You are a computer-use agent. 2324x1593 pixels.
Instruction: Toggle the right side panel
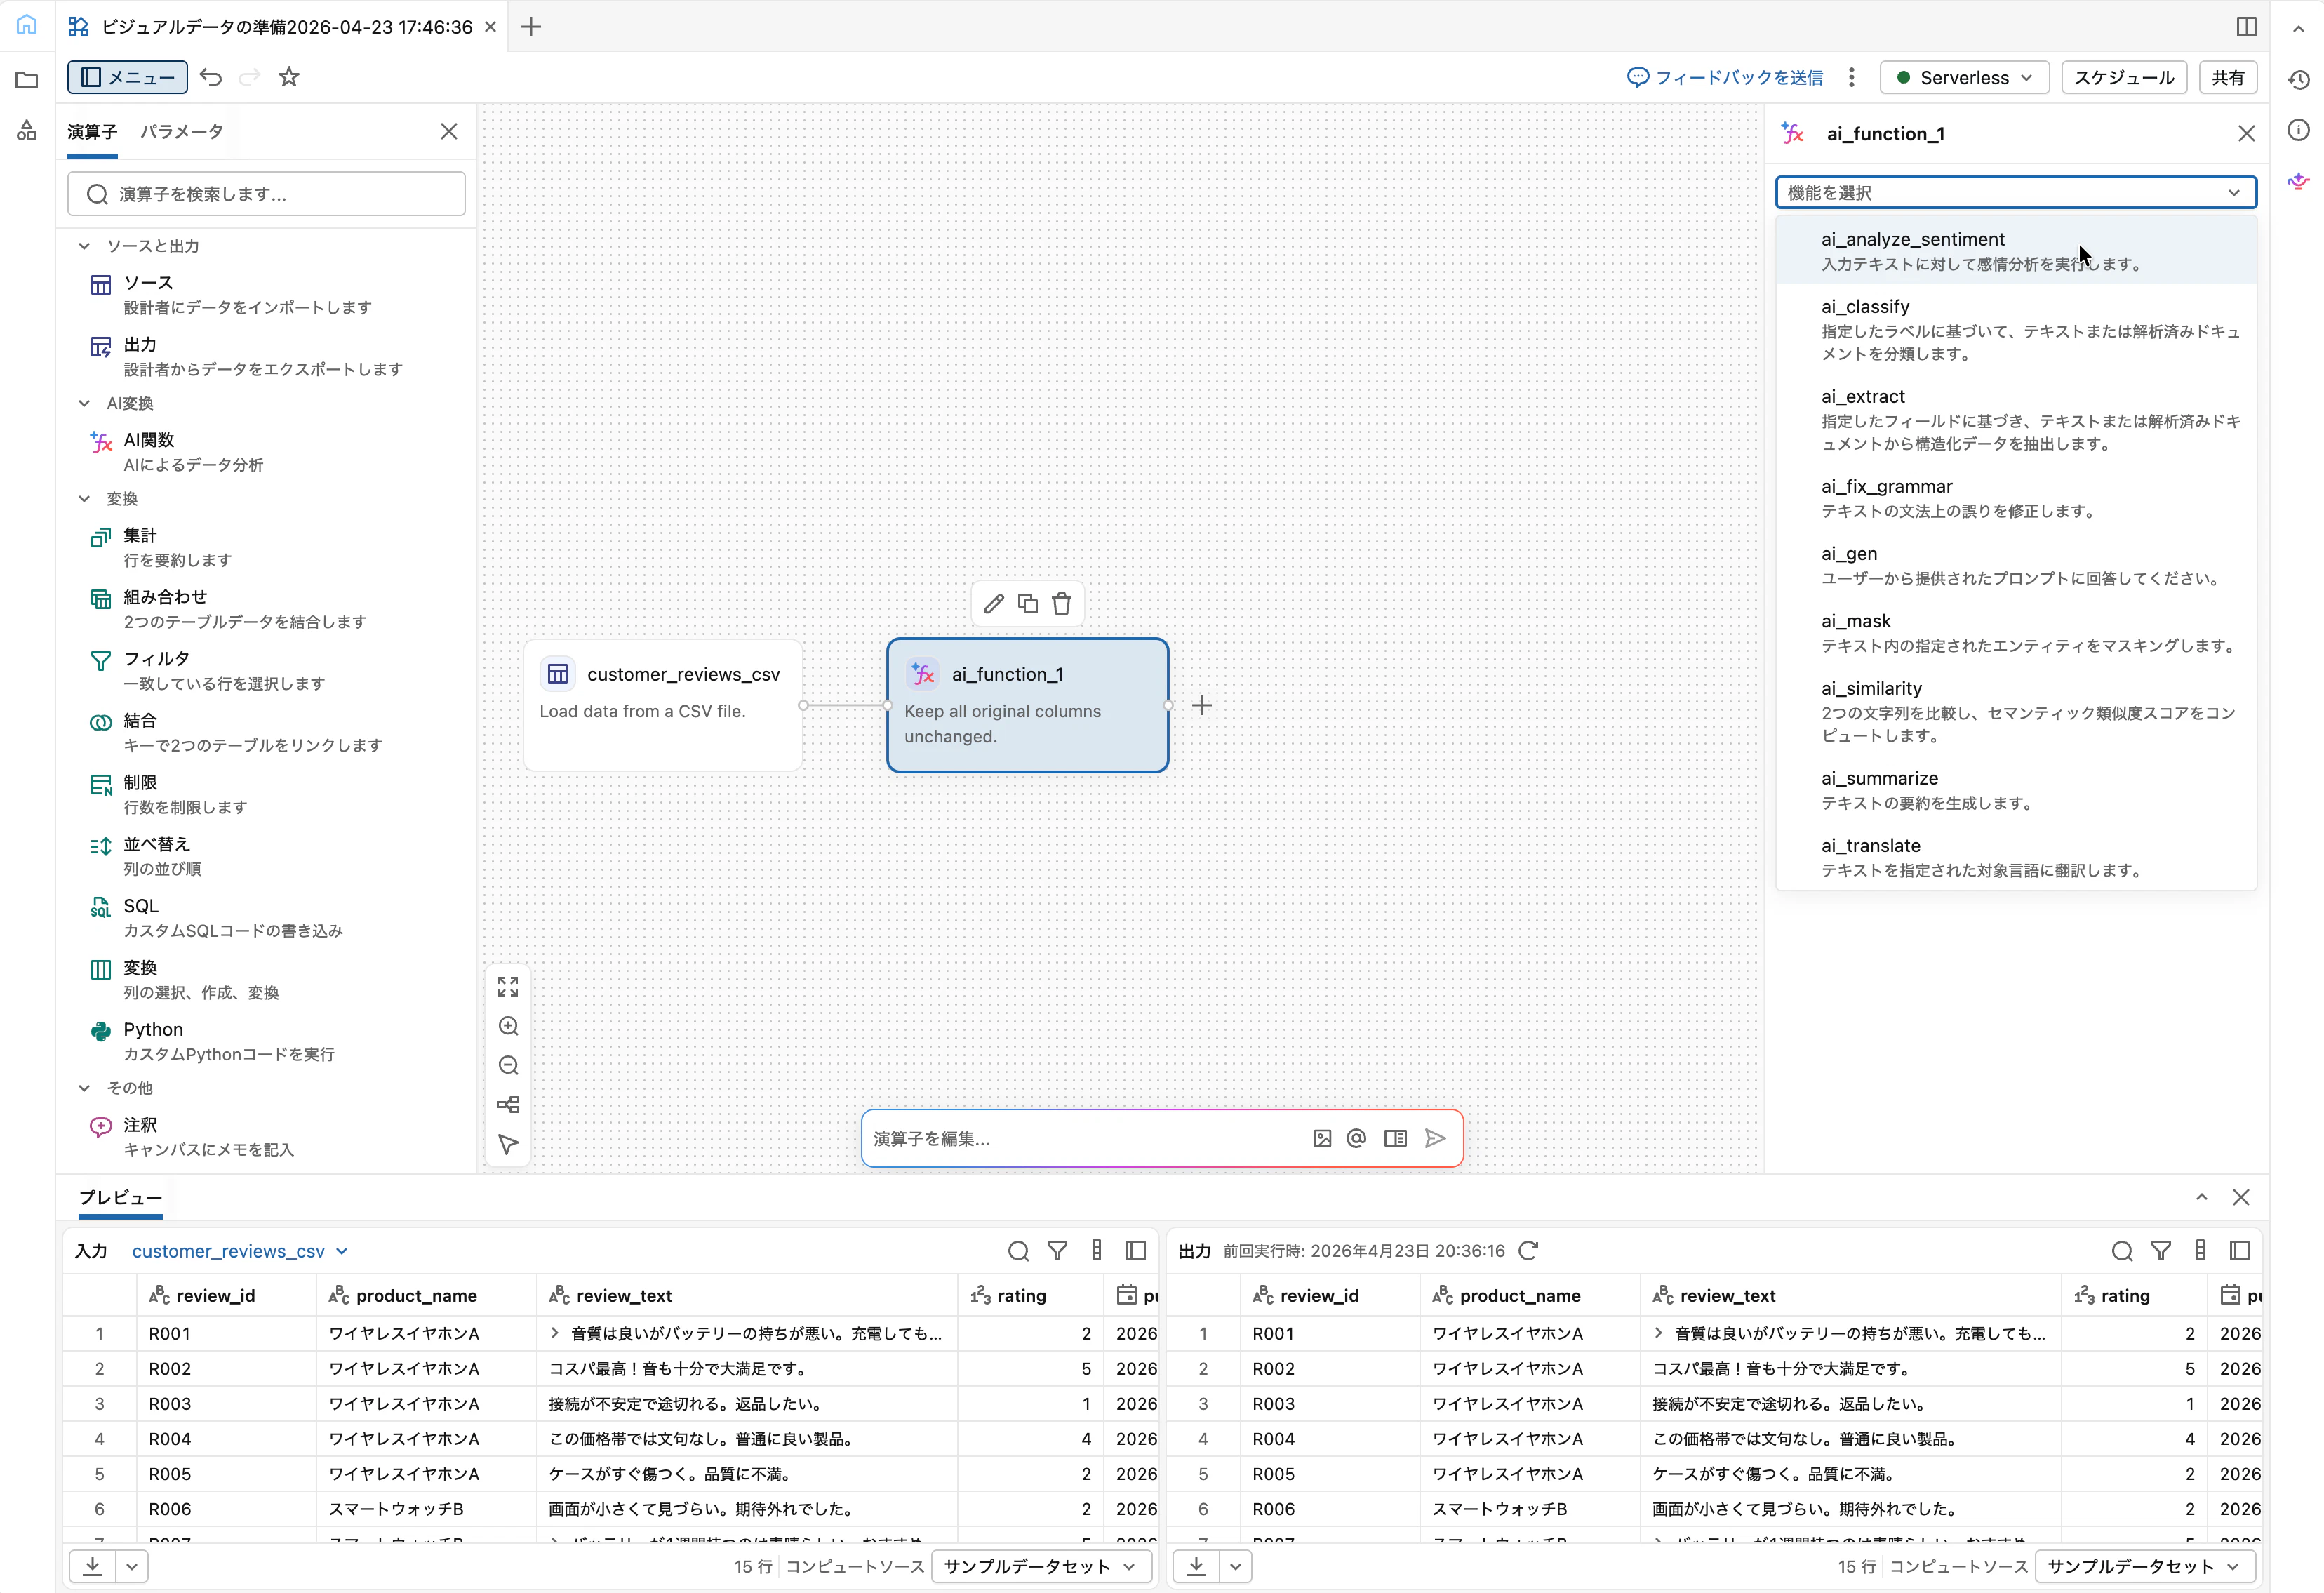coord(2246,26)
